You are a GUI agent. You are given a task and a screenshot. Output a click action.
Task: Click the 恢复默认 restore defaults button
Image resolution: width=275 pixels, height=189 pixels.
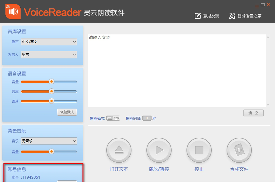tap(67, 112)
